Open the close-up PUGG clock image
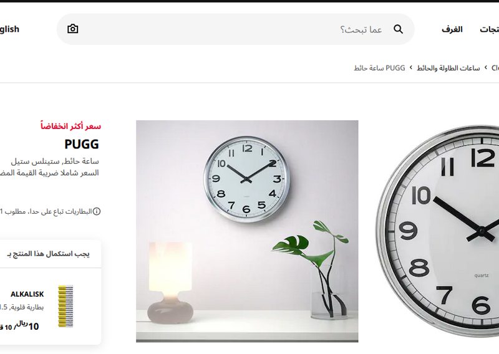 437,231
